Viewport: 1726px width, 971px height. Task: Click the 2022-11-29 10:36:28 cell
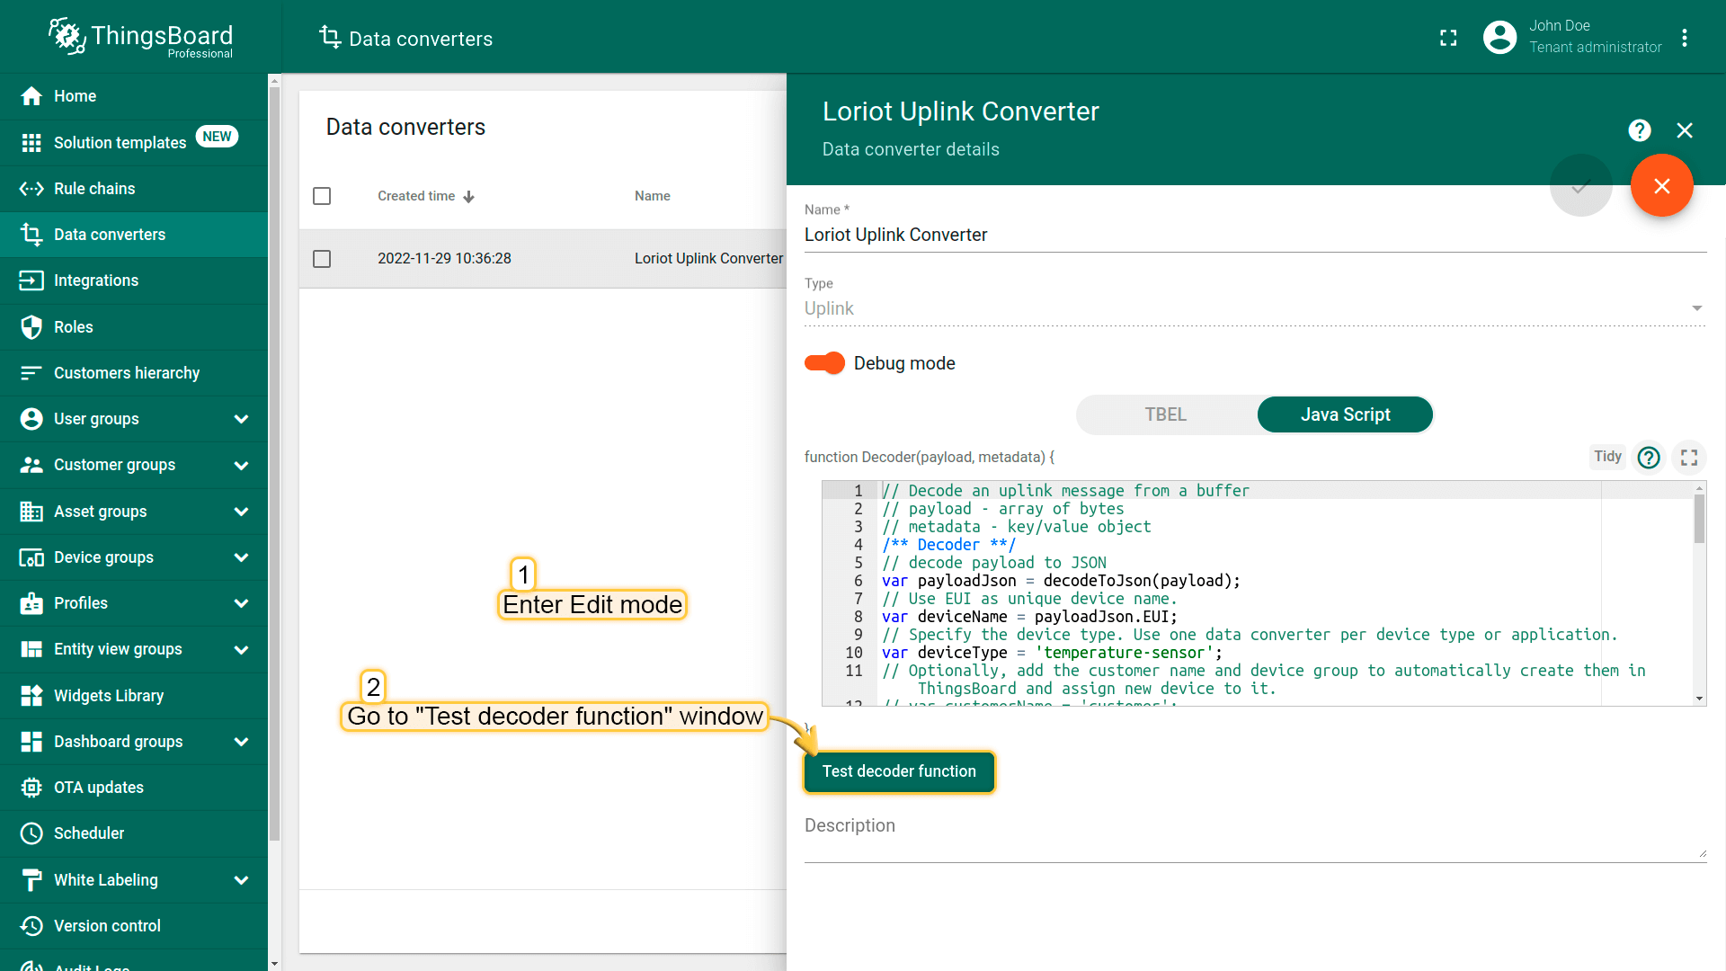(444, 259)
